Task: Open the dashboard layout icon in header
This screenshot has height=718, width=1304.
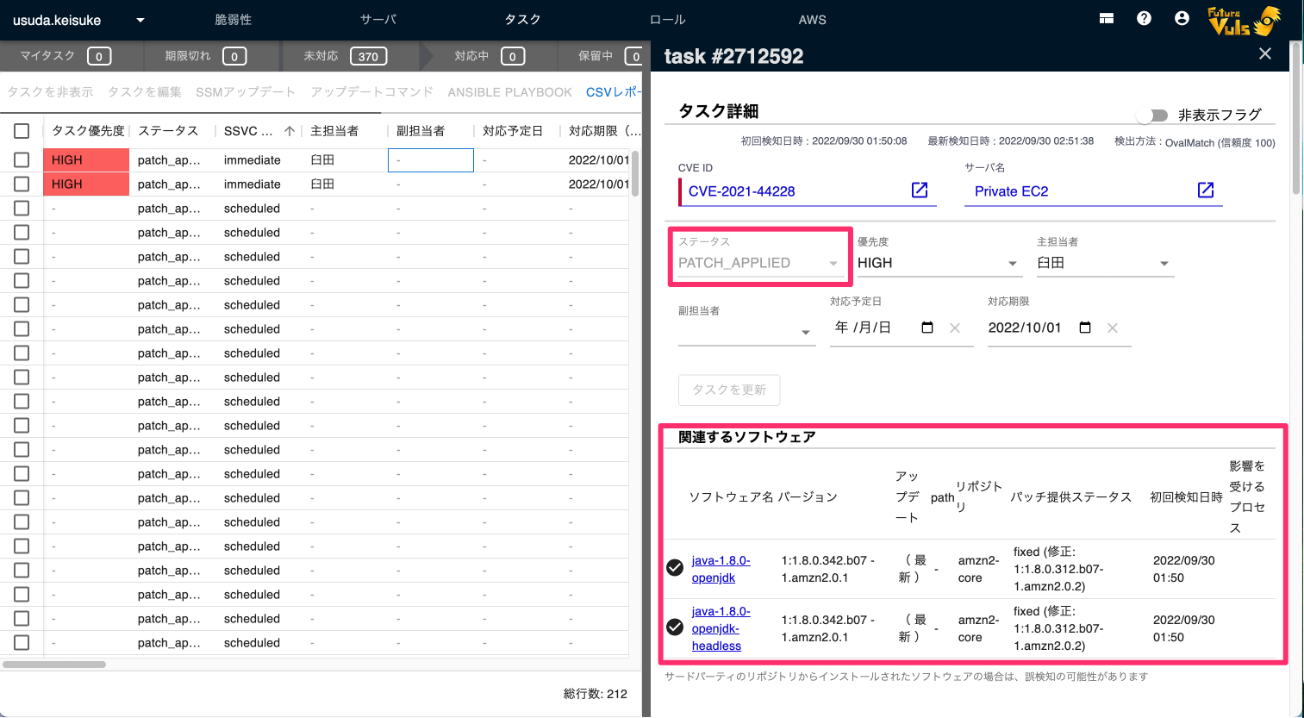Action: point(1106,17)
